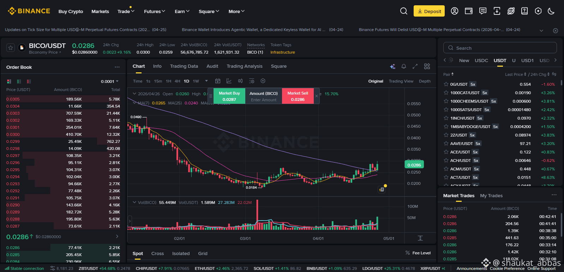The height and width of the screenshot is (272, 564).
Task: Set a price alert with the bell icon
Action: point(404,66)
